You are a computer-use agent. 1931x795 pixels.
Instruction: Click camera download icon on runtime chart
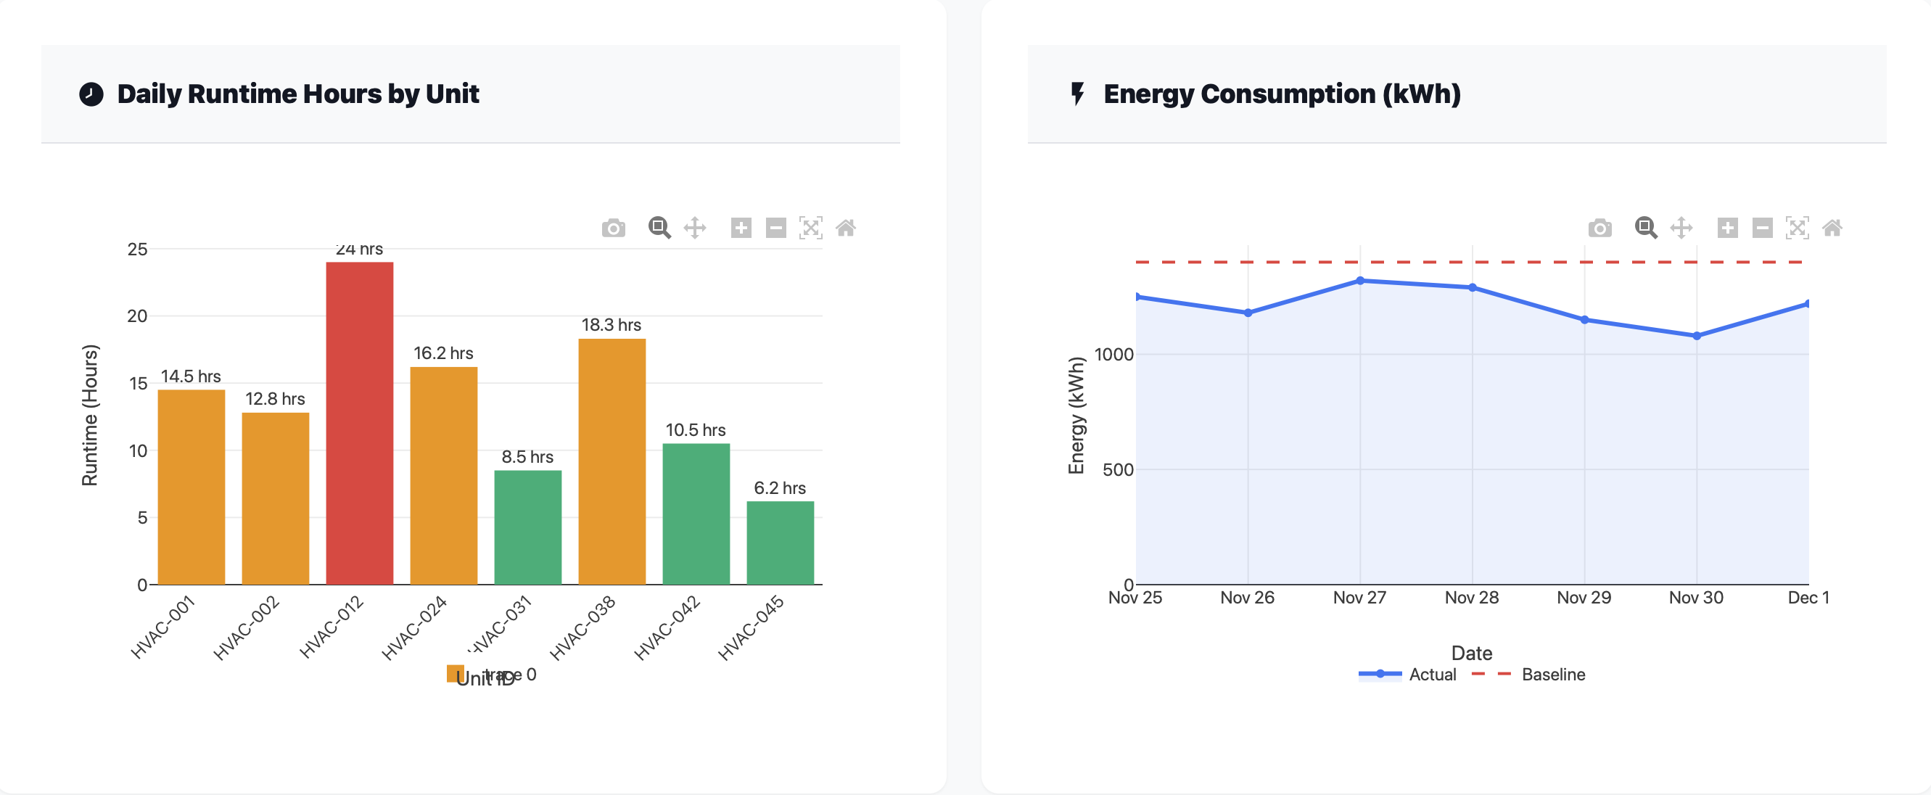pos(613,228)
